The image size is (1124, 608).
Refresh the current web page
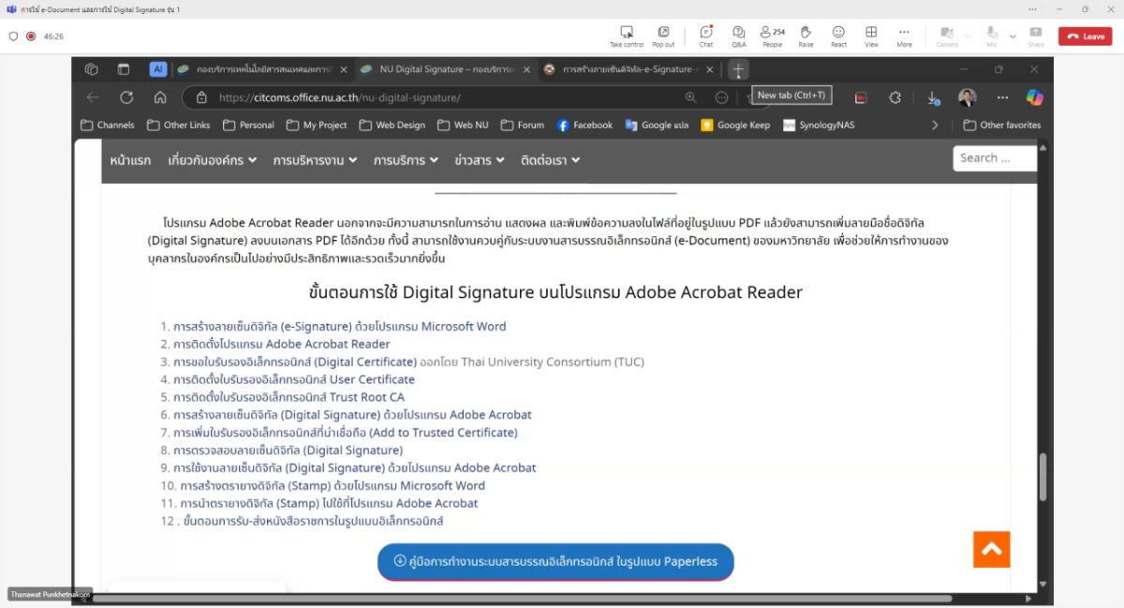pos(126,97)
